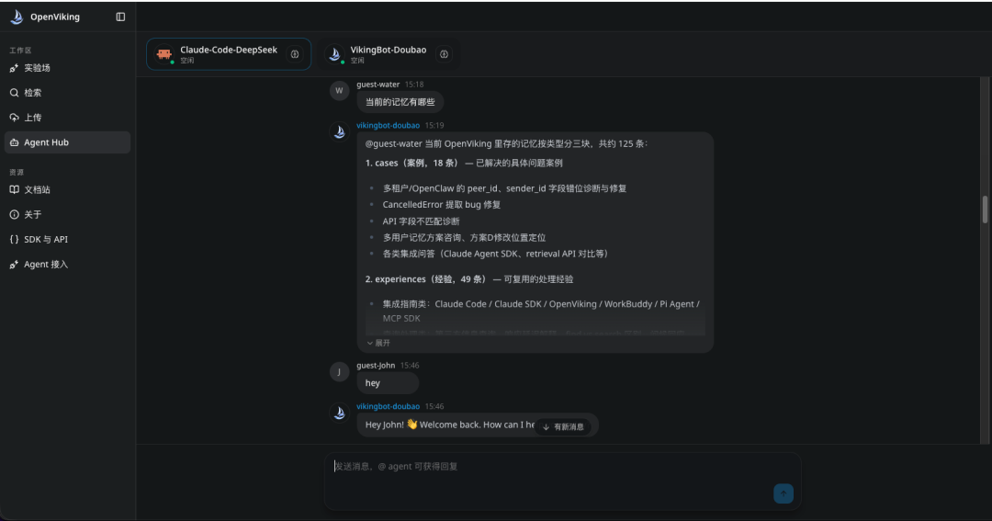
Task: Open 文档站 documentation
Action: point(67,189)
